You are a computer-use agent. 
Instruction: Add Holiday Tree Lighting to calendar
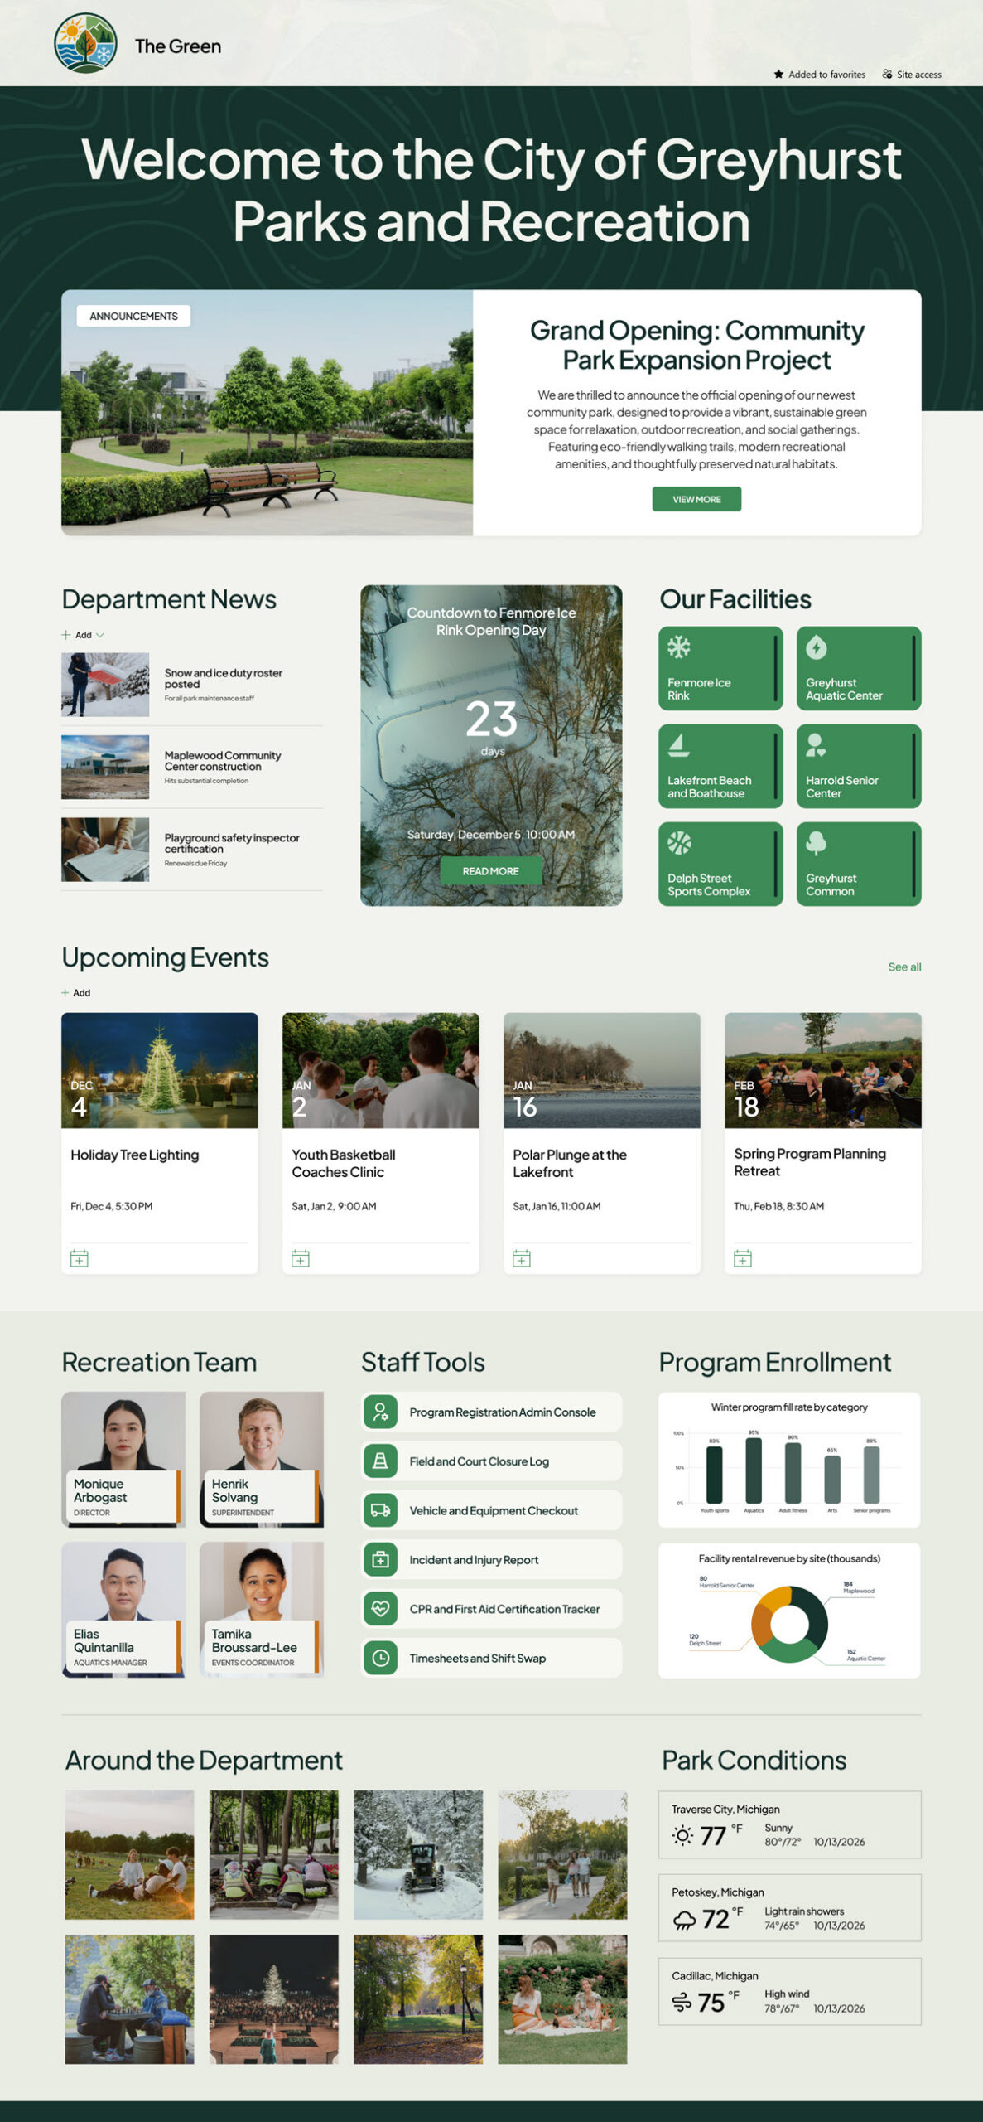(80, 1258)
